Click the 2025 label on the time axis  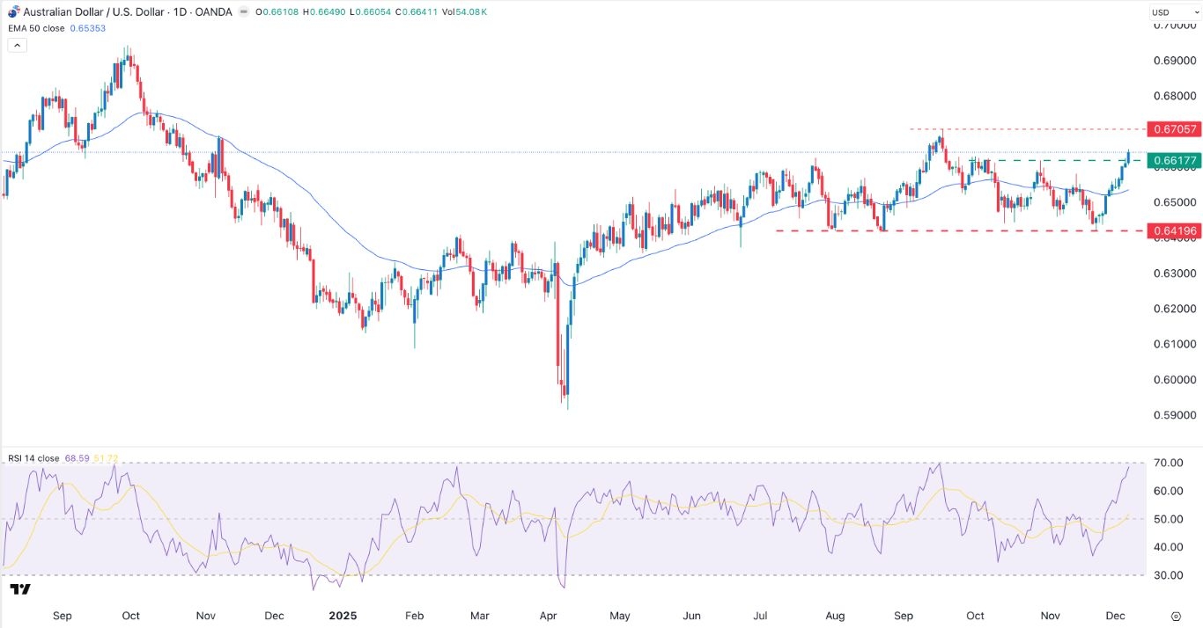point(342,617)
